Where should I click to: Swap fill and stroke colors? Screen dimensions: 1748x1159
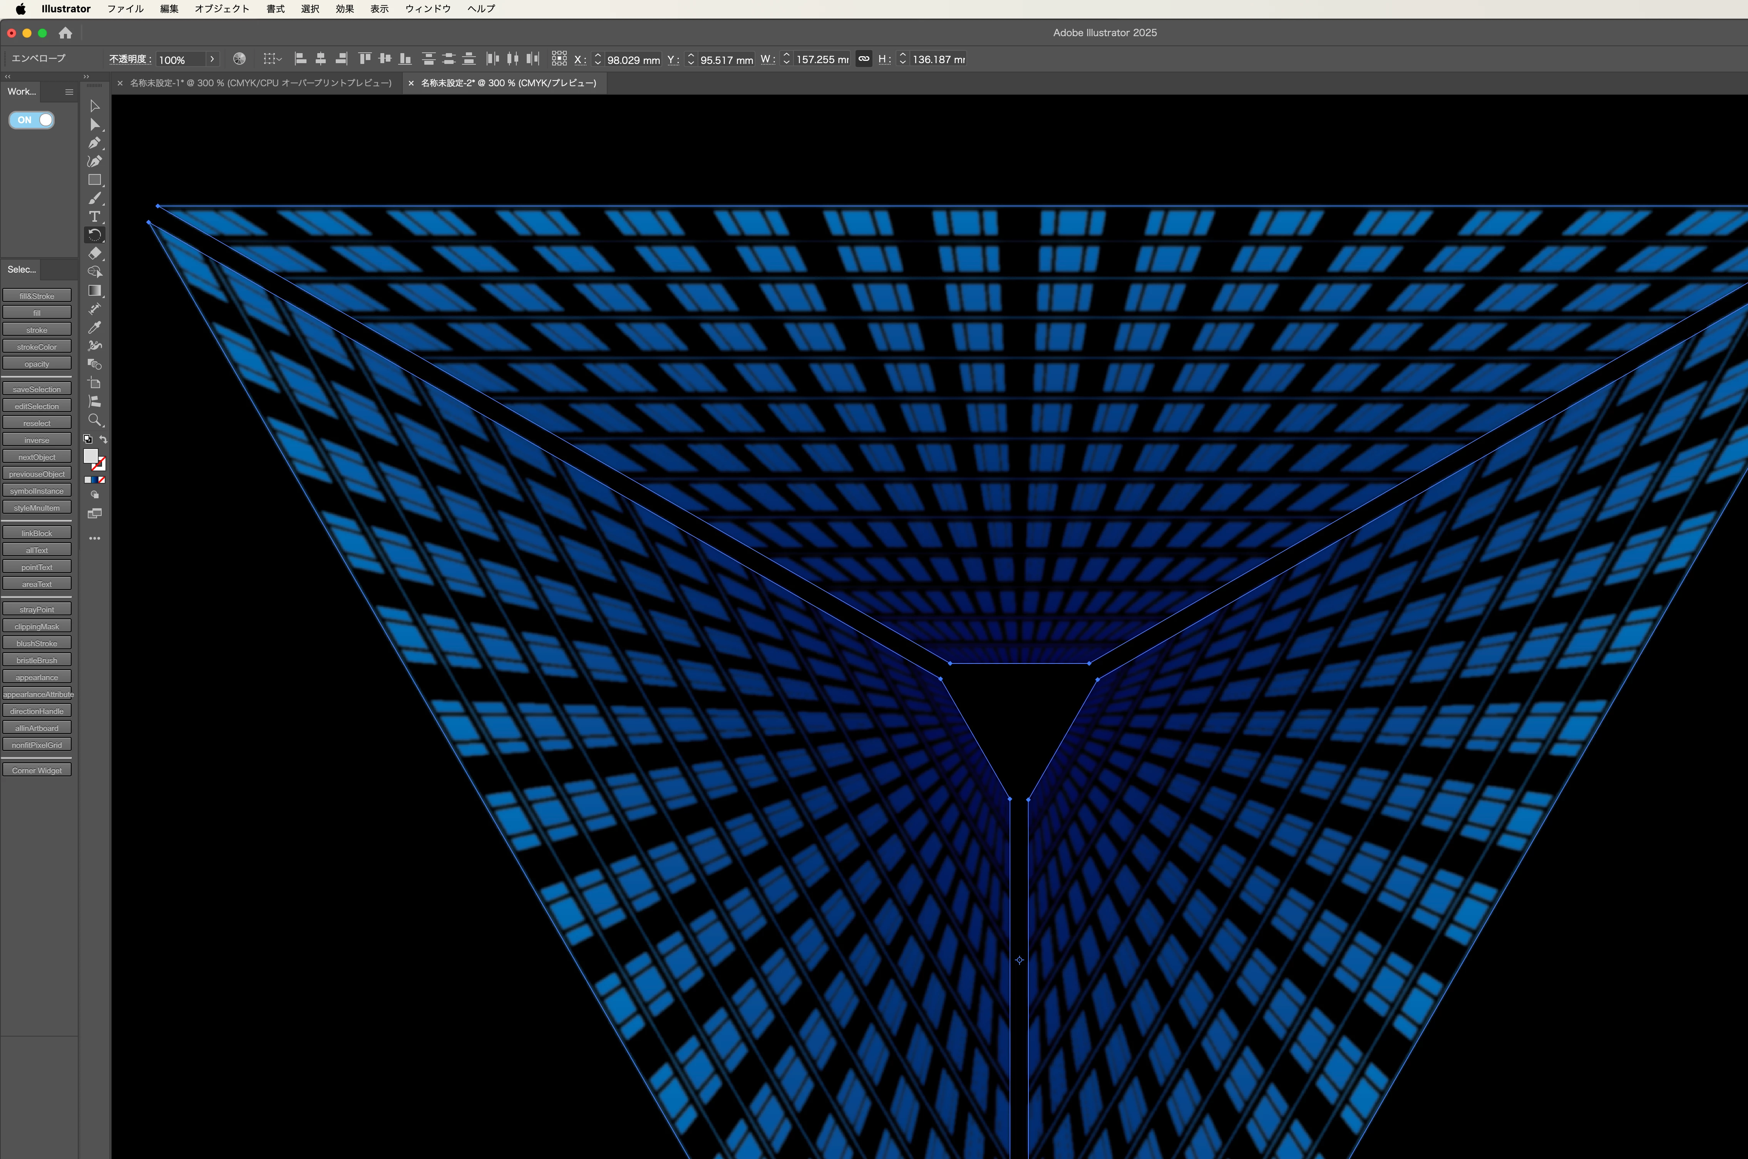click(104, 439)
